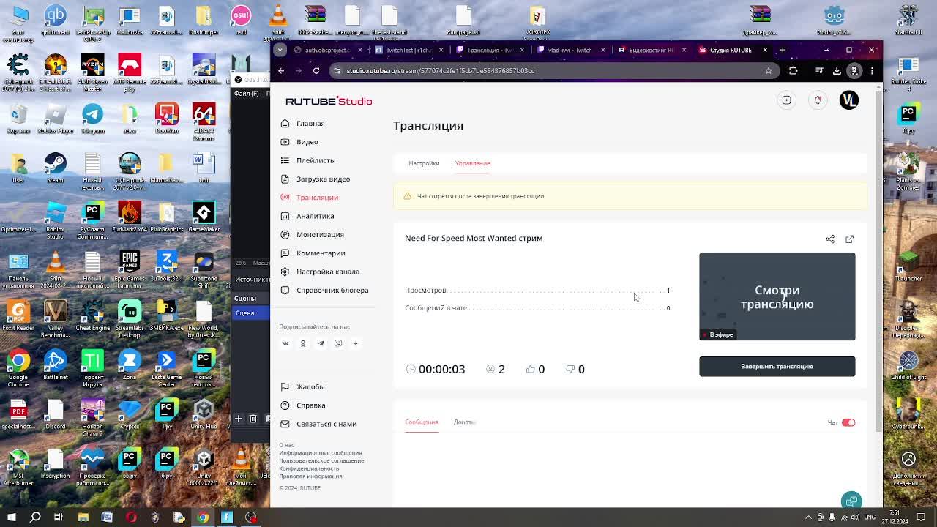
Task: Open a new Chrome tab
Action: 783,50
